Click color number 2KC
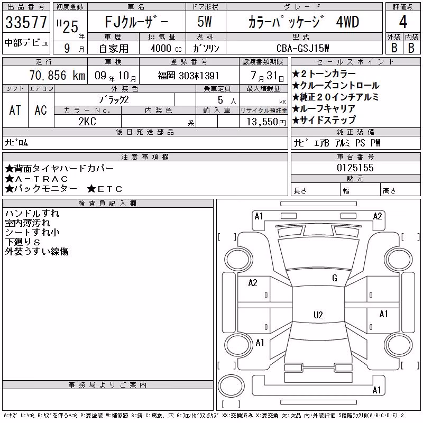Screen dimensions: 423x423 click(x=87, y=122)
